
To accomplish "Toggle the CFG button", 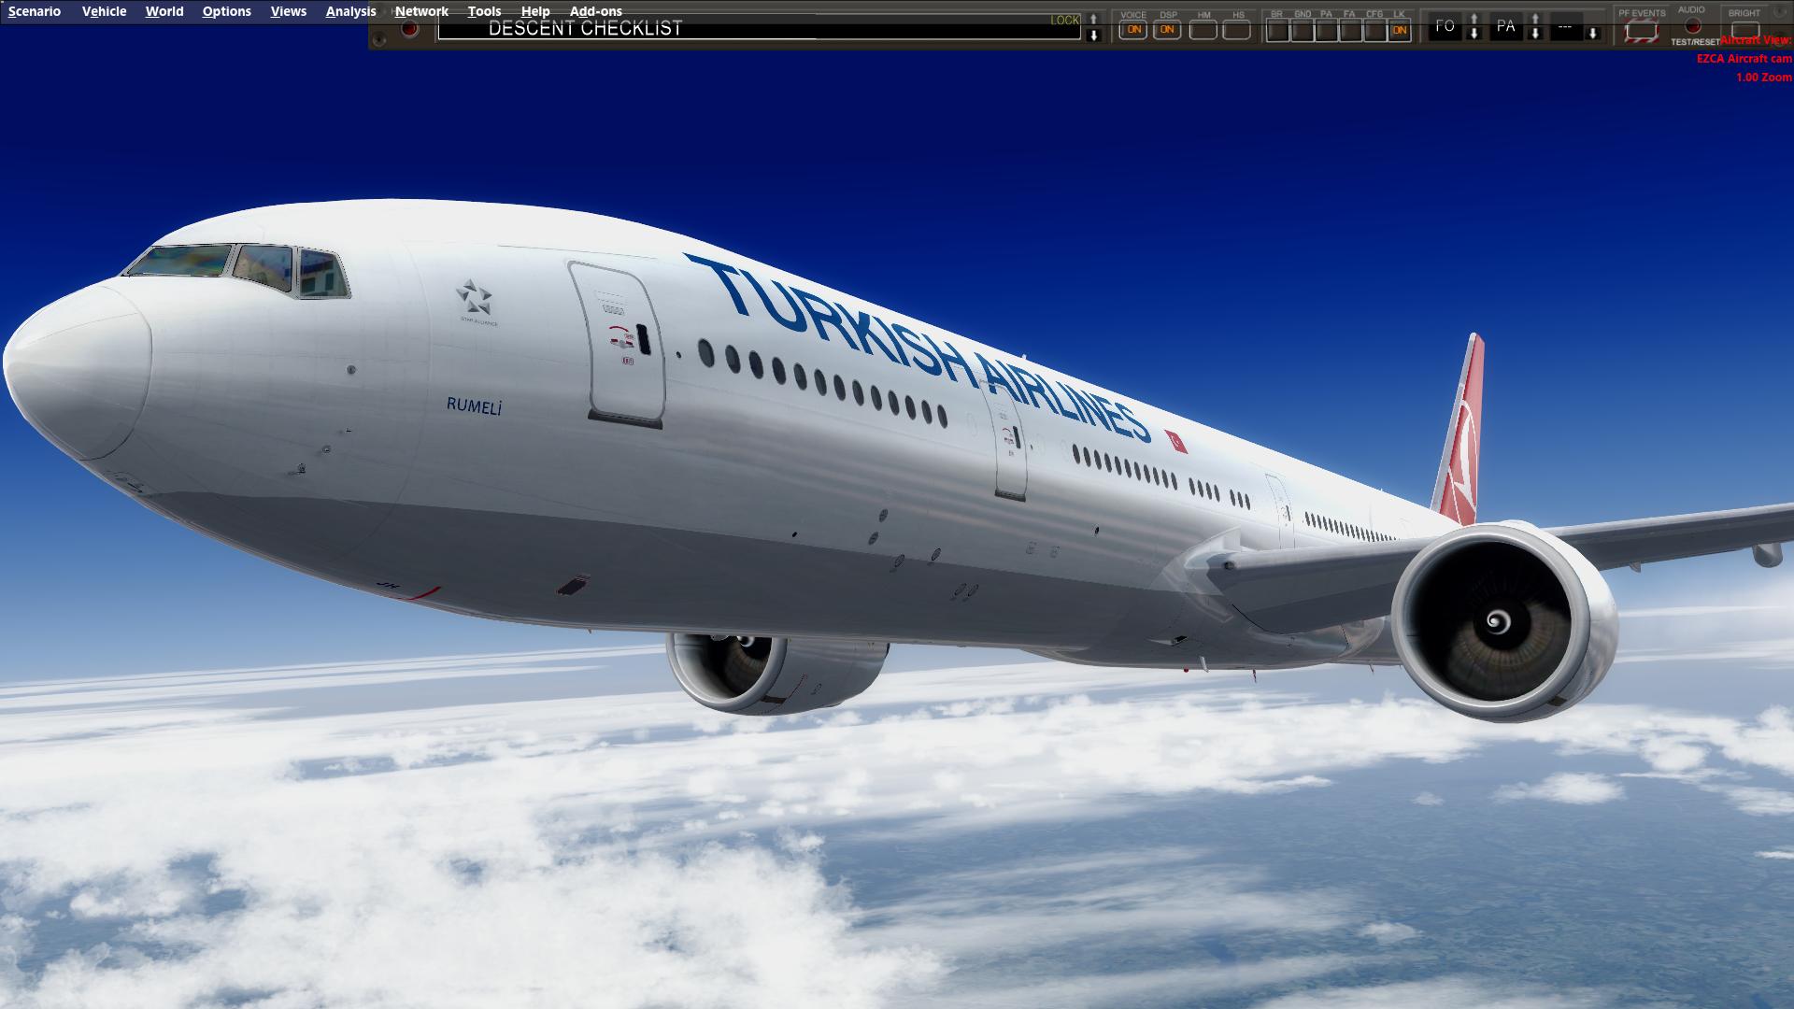I will point(1374,31).
